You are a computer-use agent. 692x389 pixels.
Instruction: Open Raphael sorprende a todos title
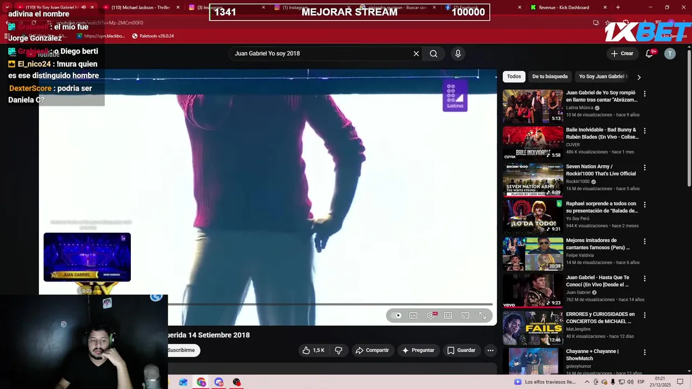[602, 207]
